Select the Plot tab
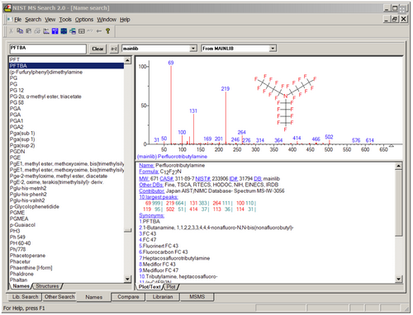 (x=171, y=287)
